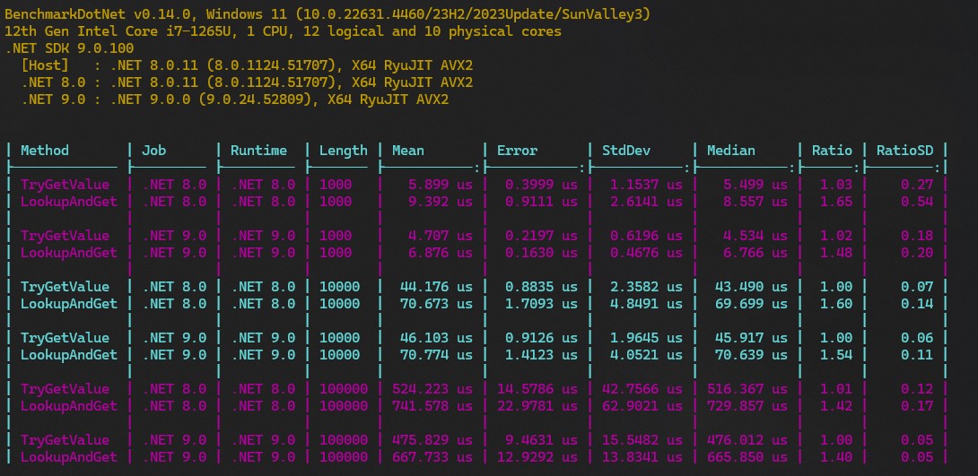Click the Runtime column header
This screenshot has width=978, height=476.
click(258, 151)
